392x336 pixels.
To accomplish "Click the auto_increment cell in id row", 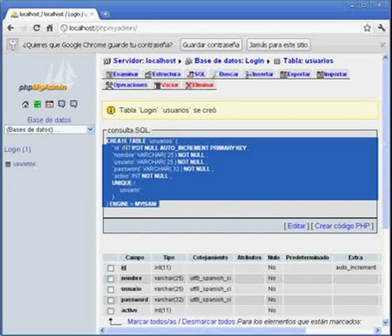I will tap(356, 267).
